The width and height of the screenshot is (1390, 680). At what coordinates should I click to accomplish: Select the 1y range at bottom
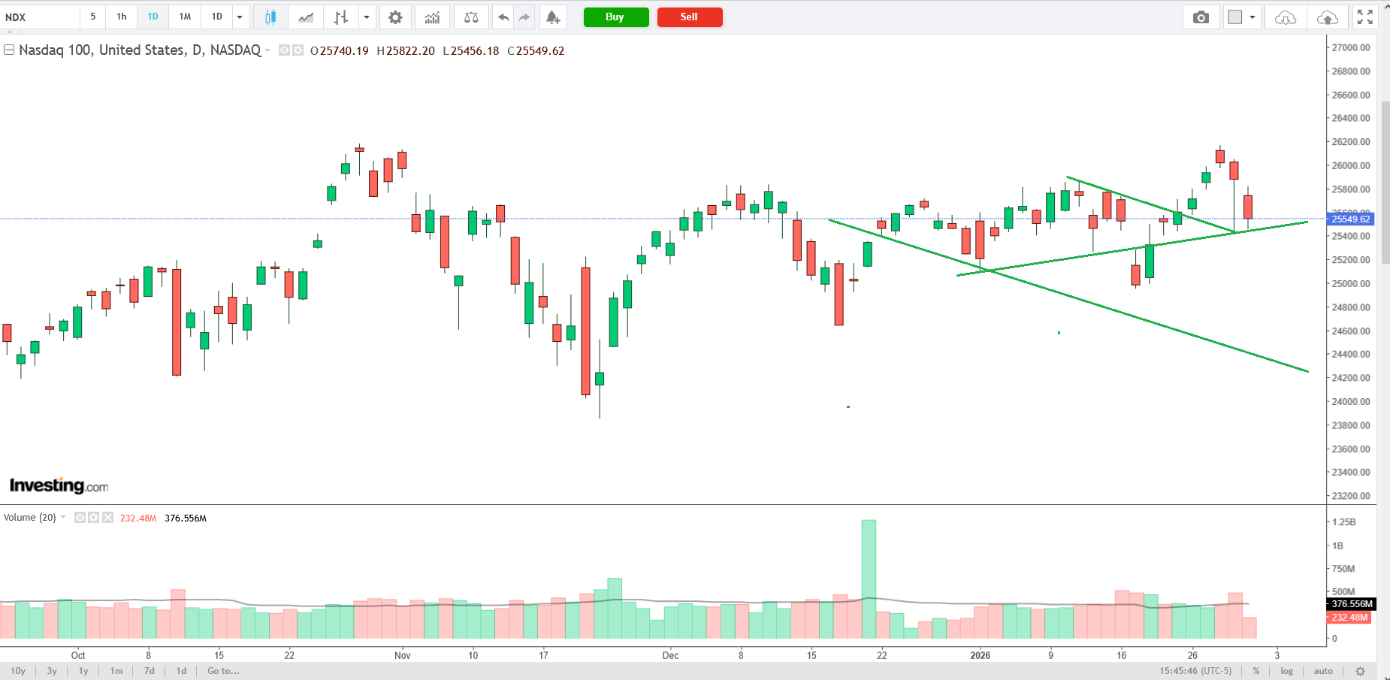pyautogui.click(x=83, y=671)
